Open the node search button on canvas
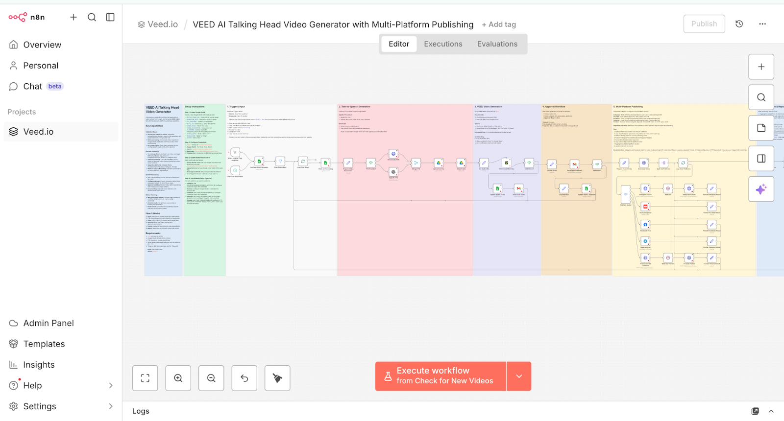 point(761,97)
